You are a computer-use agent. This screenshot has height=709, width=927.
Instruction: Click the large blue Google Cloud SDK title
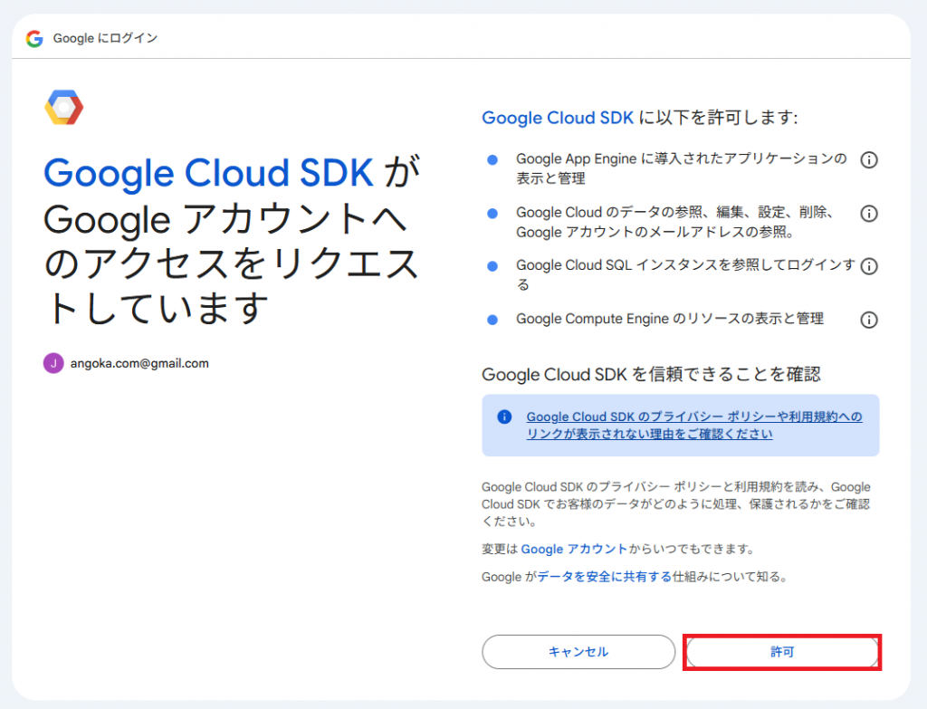click(208, 172)
